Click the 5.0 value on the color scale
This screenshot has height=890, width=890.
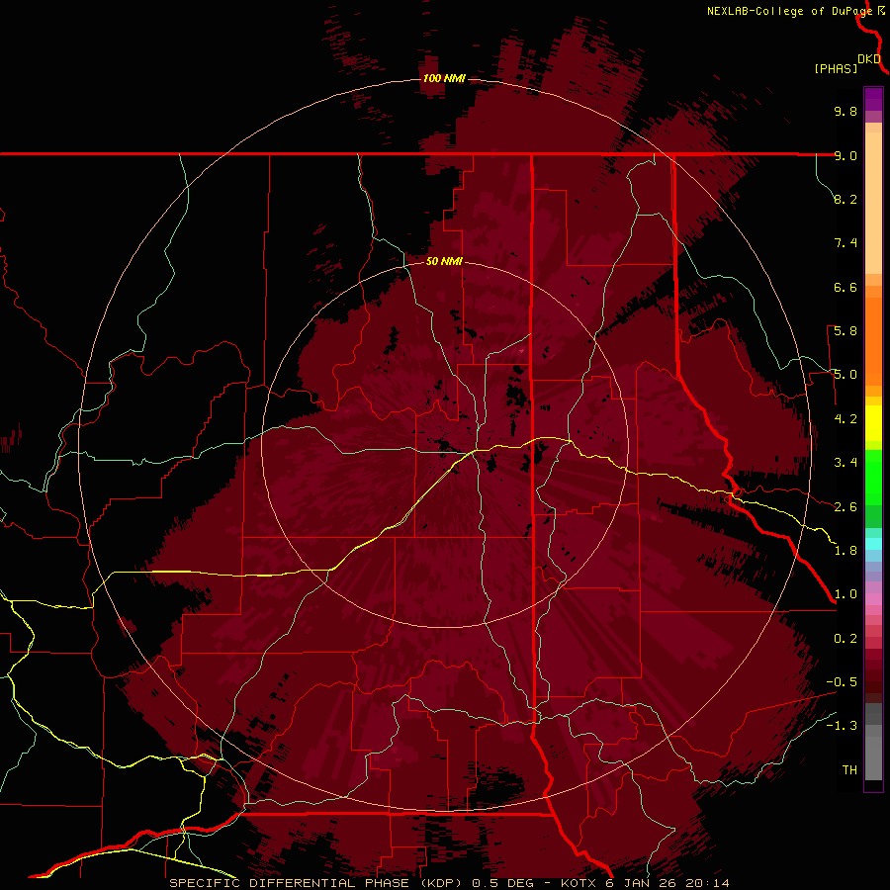point(845,375)
